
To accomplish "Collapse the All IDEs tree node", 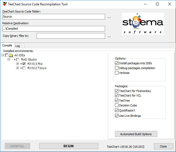I will tap(3, 55).
